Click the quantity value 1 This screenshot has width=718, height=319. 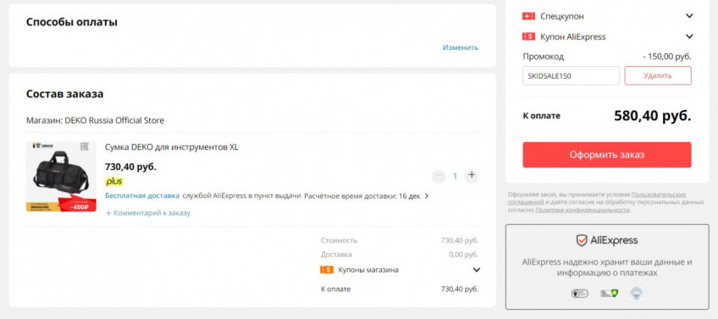(455, 176)
